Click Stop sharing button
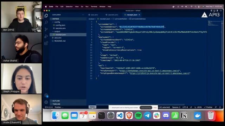 click(x=146, y=107)
